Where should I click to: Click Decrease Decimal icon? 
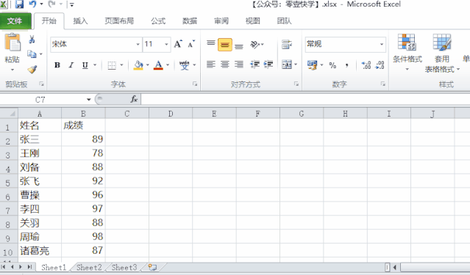pyautogui.click(x=380, y=65)
